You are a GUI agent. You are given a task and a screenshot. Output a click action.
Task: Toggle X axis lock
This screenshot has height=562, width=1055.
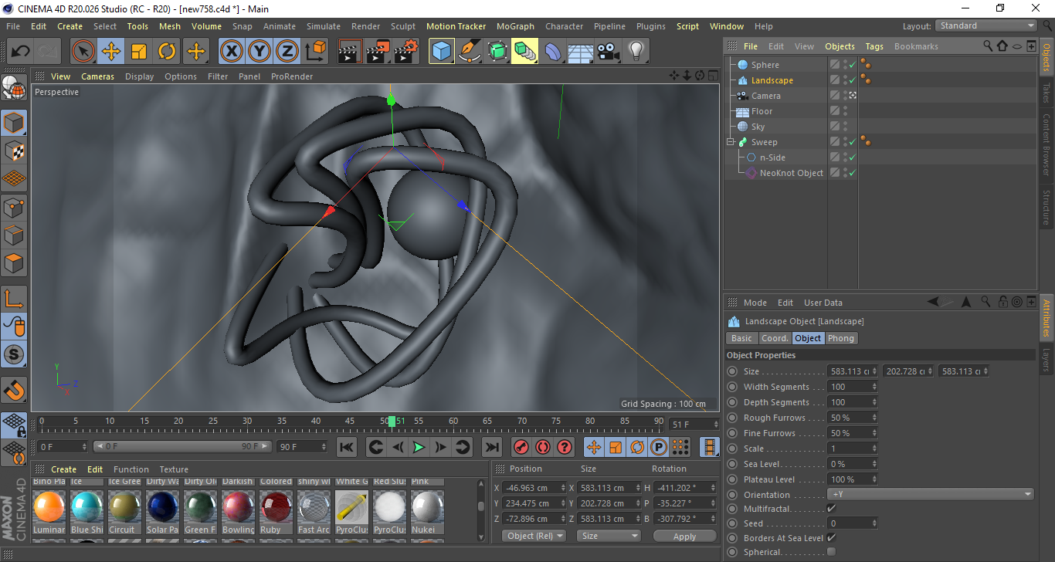click(231, 52)
